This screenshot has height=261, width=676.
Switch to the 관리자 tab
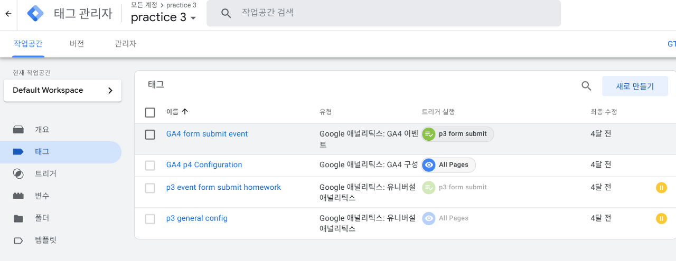click(x=126, y=44)
